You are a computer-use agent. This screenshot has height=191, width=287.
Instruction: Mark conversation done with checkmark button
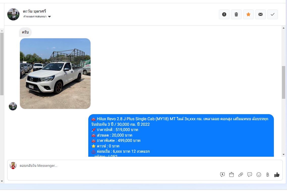tap(272, 14)
